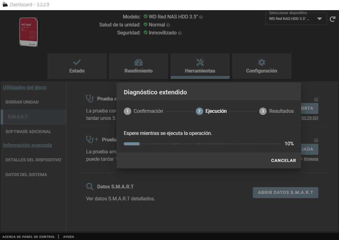The height and width of the screenshot is (240, 339).
Task: Click the help icon next to Normal
Action: pyautogui.click(x=168, y=25)
